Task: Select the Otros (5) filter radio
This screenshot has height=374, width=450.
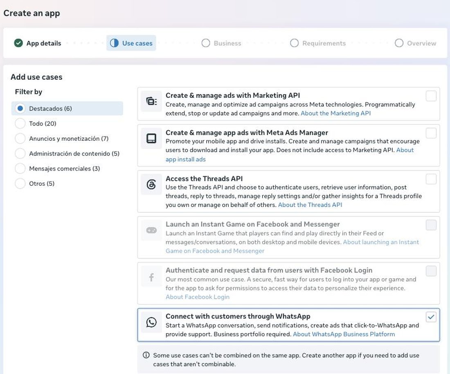Action: [20, 183]
